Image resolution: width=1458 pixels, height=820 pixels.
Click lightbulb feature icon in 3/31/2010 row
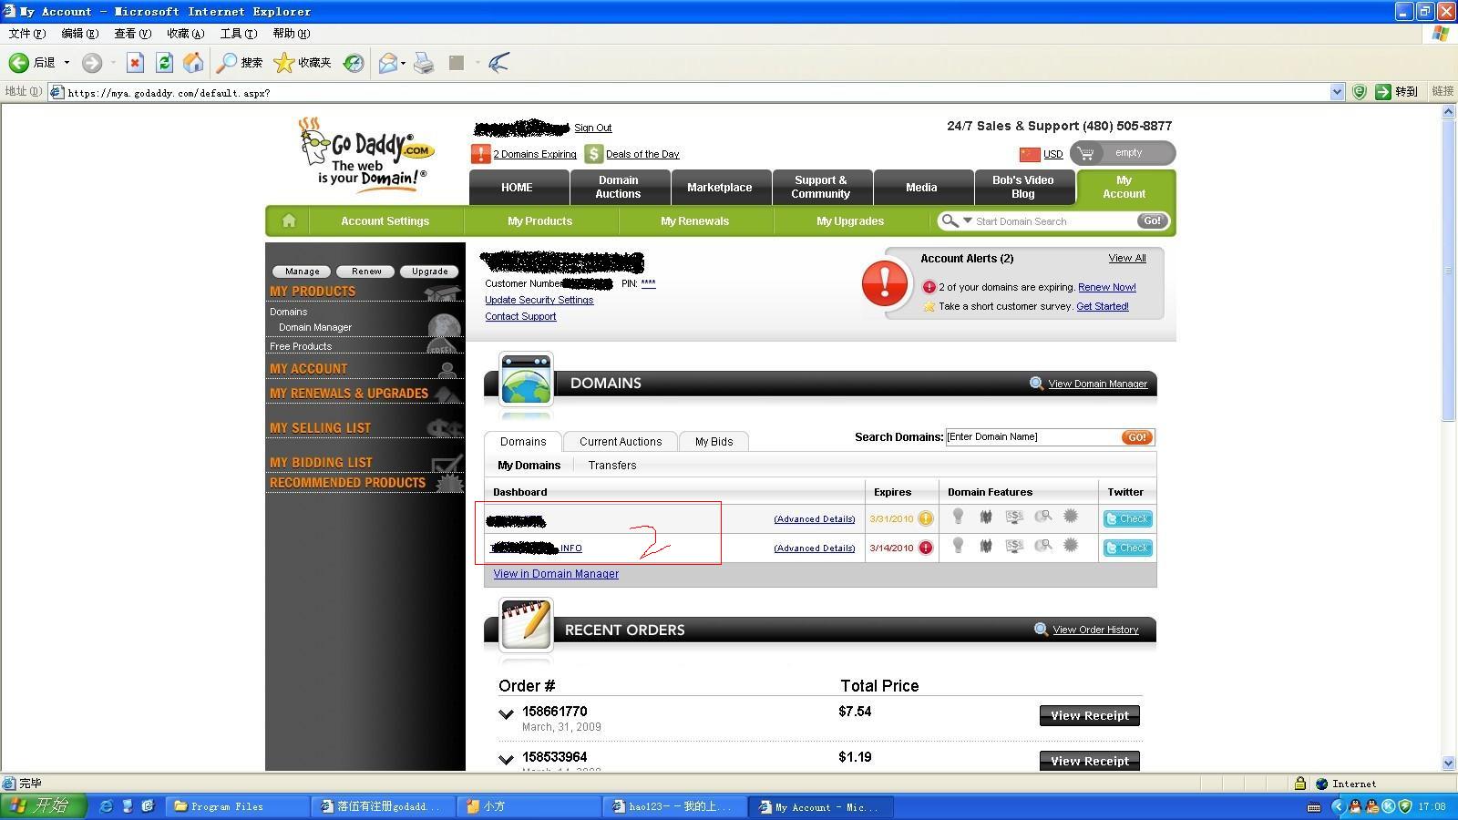click(958, 517)
